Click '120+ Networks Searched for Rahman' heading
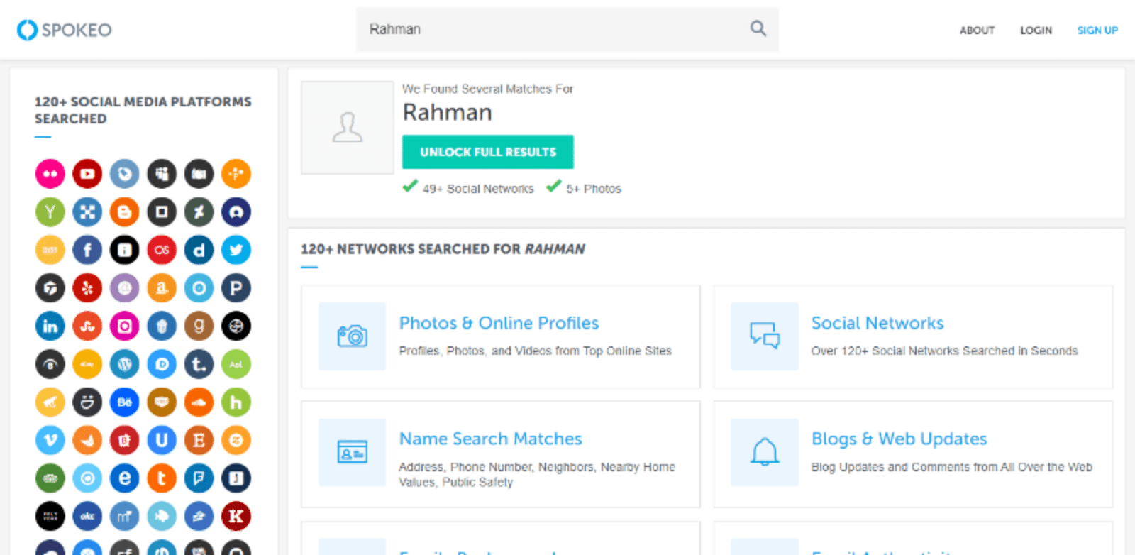 (443, 249)
